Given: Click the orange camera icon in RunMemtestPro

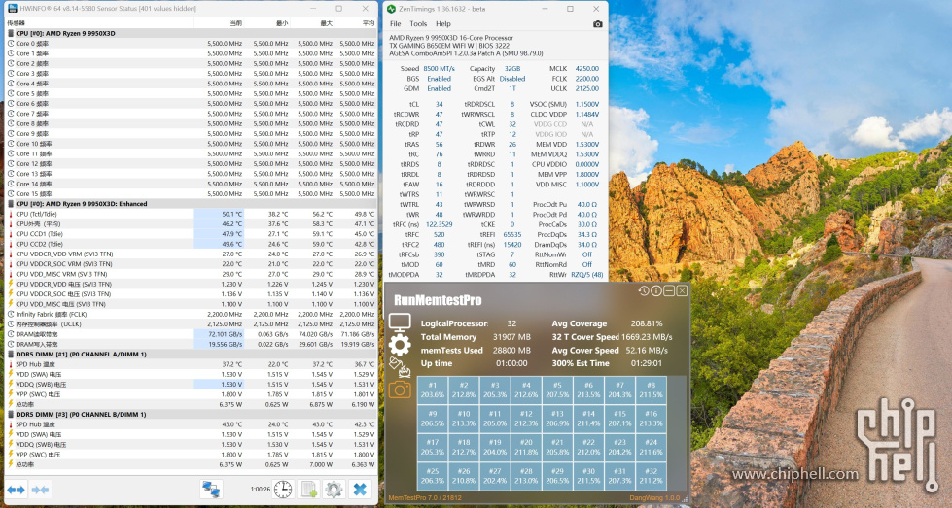Looking at the screenshot, I should pyautogui.click(x=400, y=389).
